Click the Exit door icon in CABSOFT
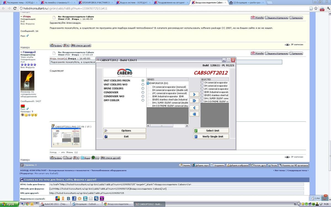 point(106,137)
